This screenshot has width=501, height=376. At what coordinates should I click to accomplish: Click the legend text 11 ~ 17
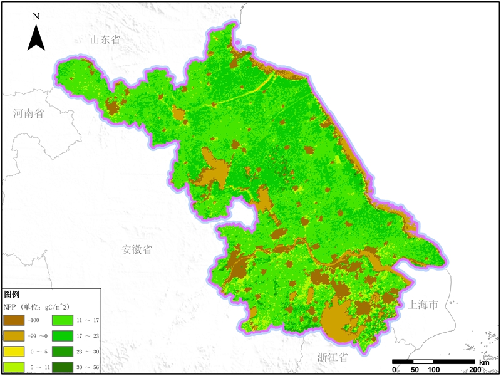88,320
